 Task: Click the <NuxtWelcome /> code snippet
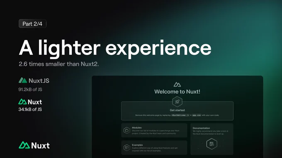(x=180, y=115)
